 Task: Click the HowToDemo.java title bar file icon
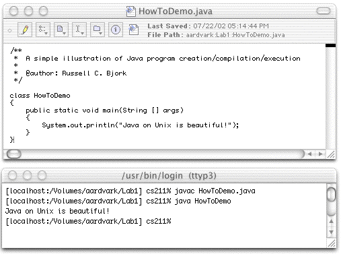(x=131, y=11)
